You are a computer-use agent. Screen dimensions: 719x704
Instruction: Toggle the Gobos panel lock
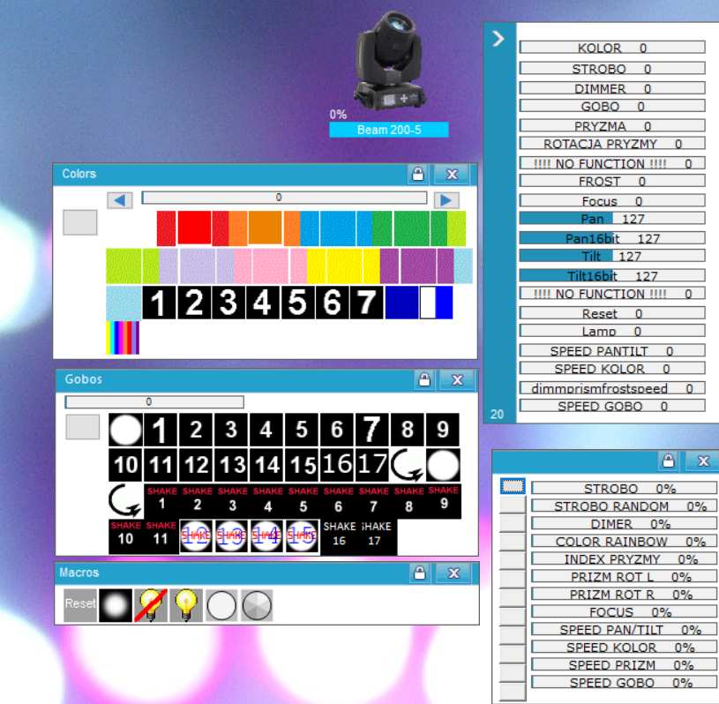point(424,379)
